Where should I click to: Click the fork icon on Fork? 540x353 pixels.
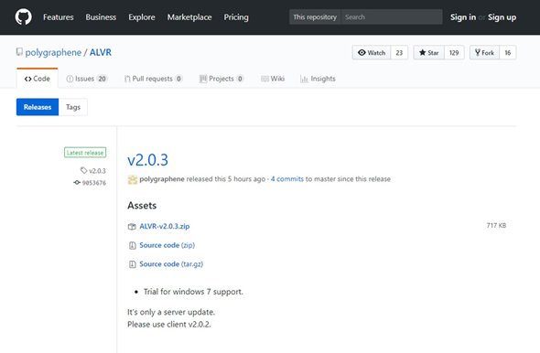coord(478,52)
